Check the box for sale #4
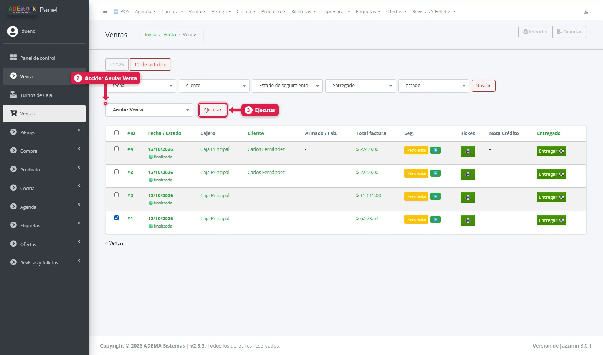The width and height of the screenshot is (603, 355). [x=116, y=149]
